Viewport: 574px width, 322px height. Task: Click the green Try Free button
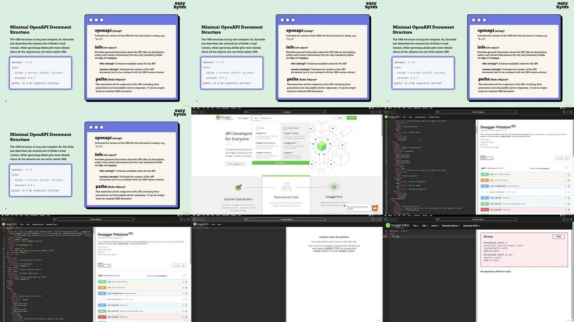click(351, 118)
